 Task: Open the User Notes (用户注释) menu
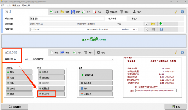pyautogui.click(x=26, y=6)
